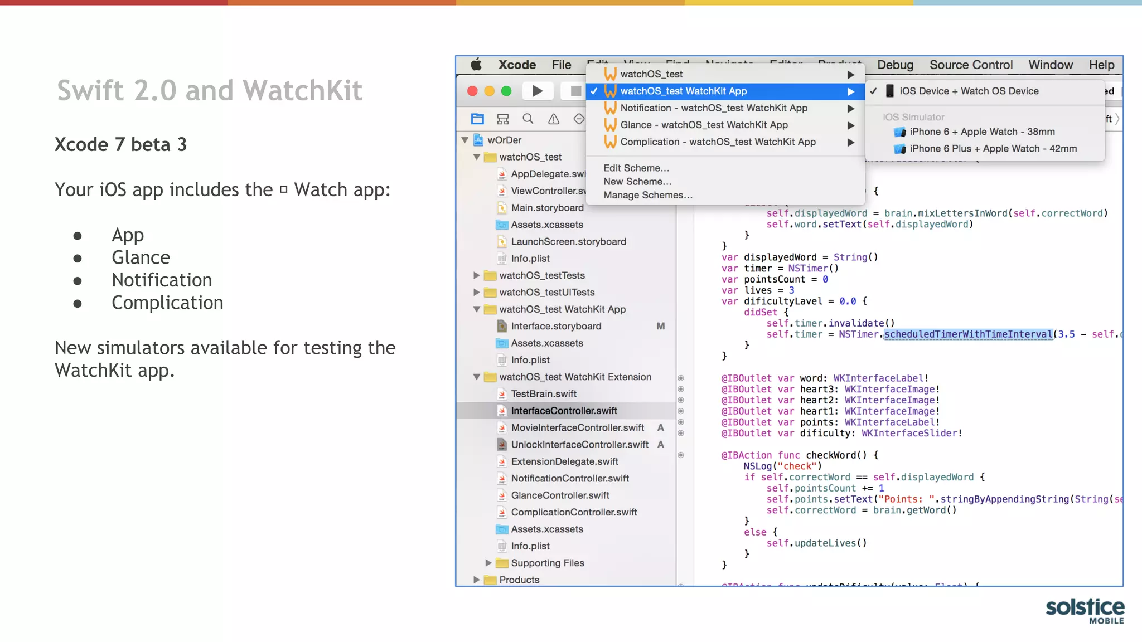The width and height of the screenshot is (1142, 642).
Task: Open LaunchScreen.storyboard file
Action: pyautogui.click(x=568, y=242)
